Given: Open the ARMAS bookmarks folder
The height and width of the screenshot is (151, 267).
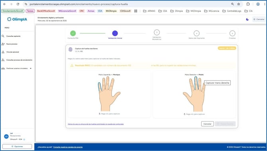Looking at the screenshot, I should [149, 11].
